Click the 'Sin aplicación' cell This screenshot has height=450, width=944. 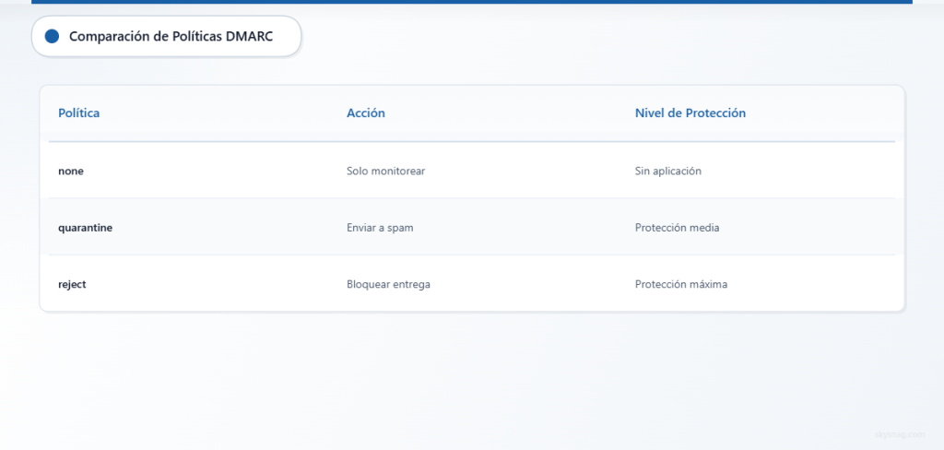click(x=668, y=172)
